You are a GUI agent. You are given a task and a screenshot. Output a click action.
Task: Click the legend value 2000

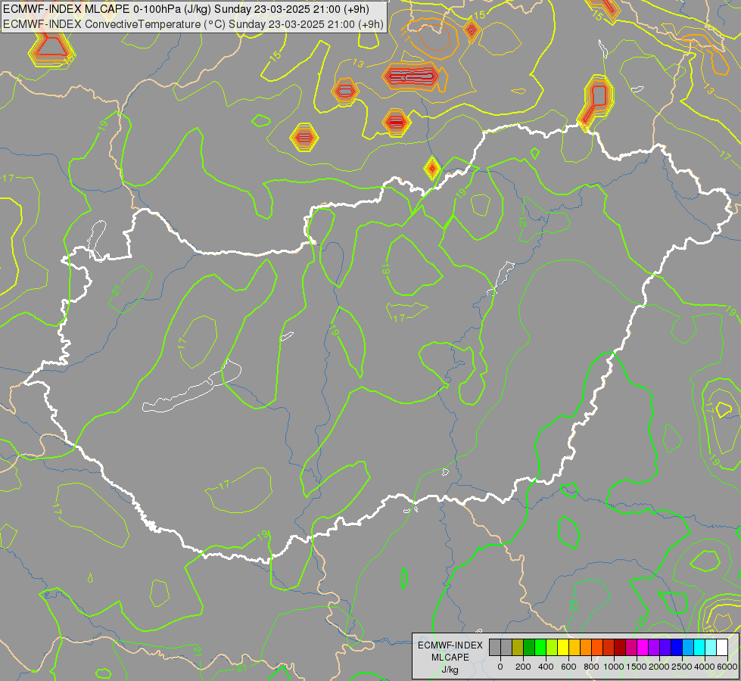[659, 667]
